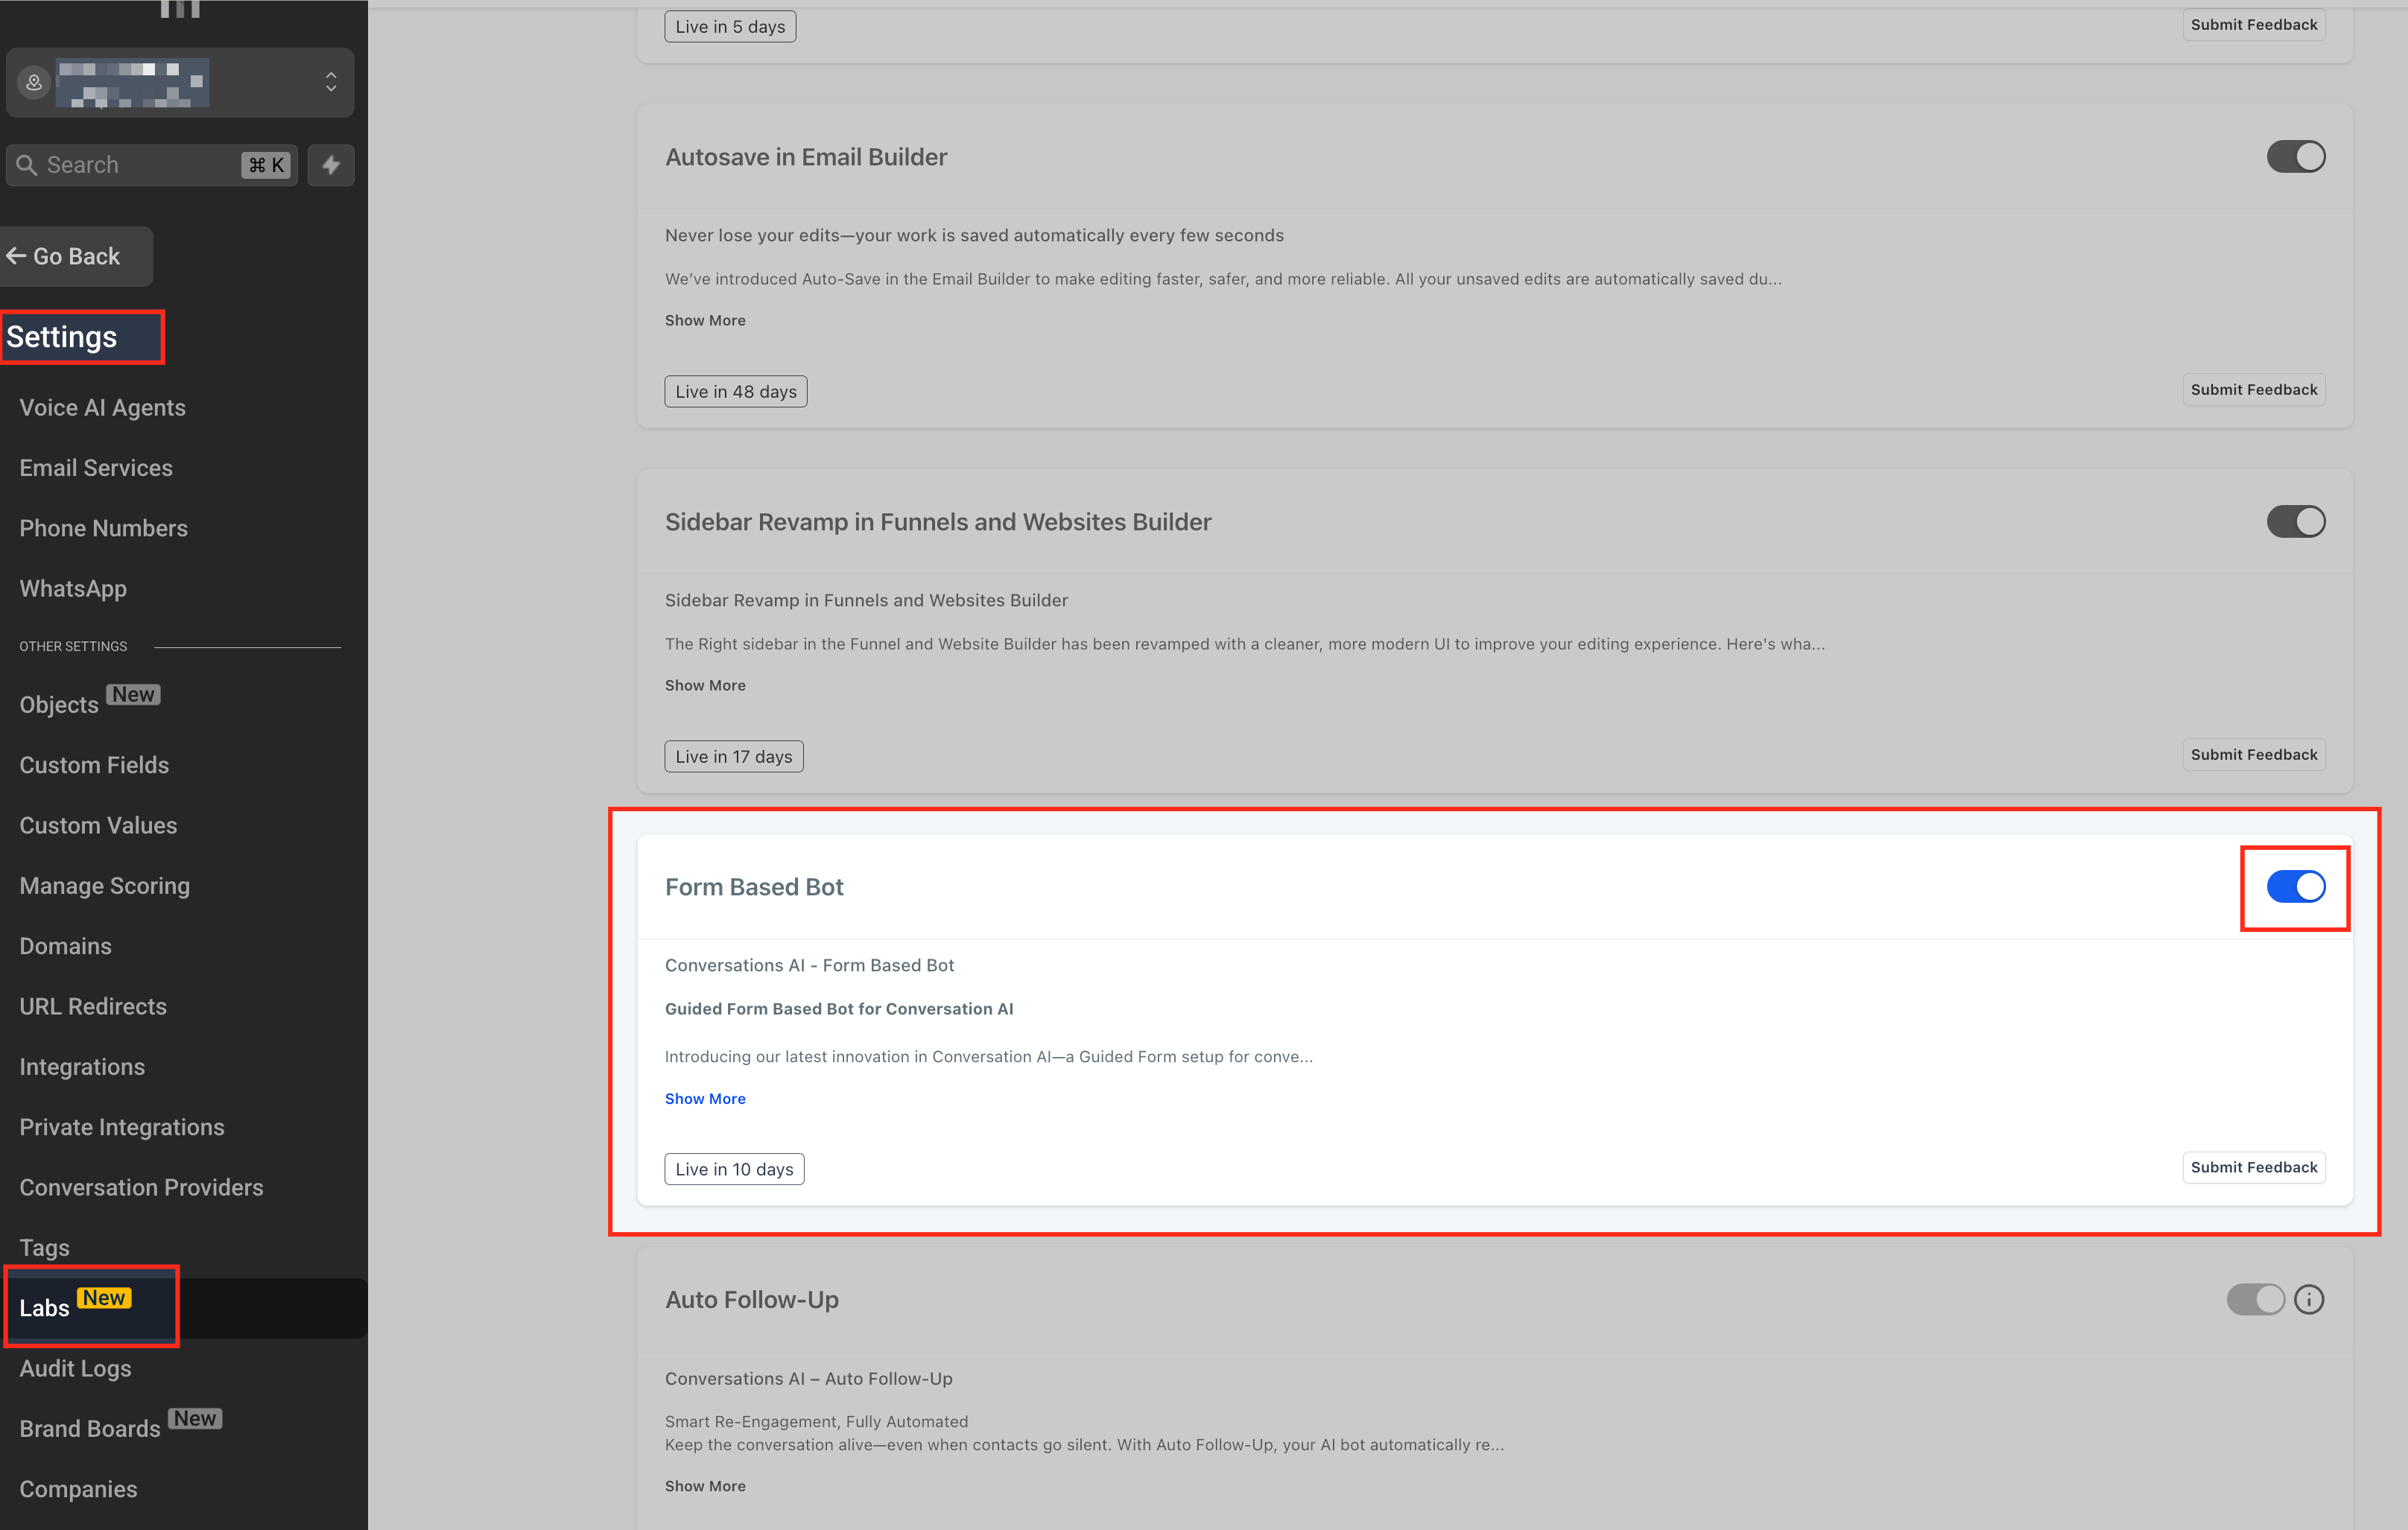The image size is (2408, 1530).
Task: Click the magnifier icon in search box
Action: pos(27,165)
